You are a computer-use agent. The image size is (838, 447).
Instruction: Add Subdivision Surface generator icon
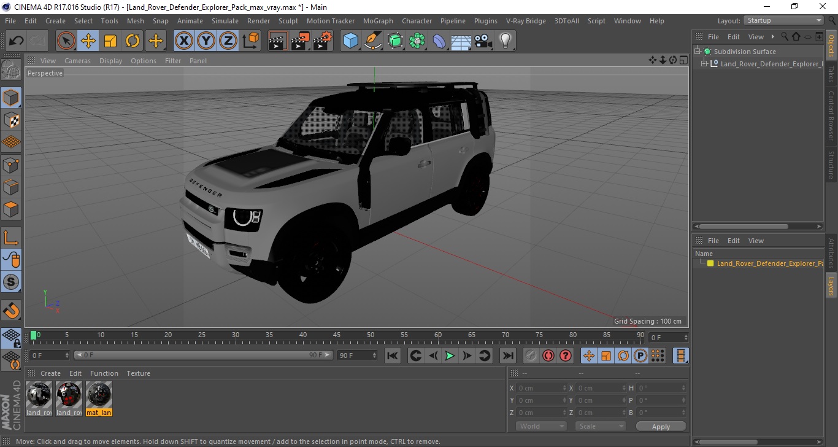(x=396, y=41)
